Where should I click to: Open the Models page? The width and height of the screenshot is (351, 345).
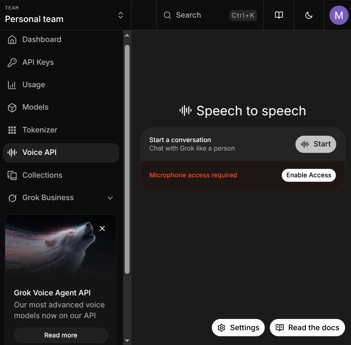click(36, 107)
